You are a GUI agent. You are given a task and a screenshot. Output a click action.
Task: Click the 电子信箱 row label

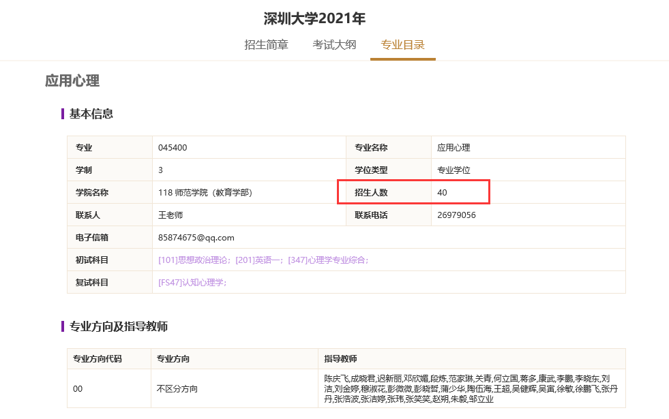pyautogui.click(x=92, y=238)
